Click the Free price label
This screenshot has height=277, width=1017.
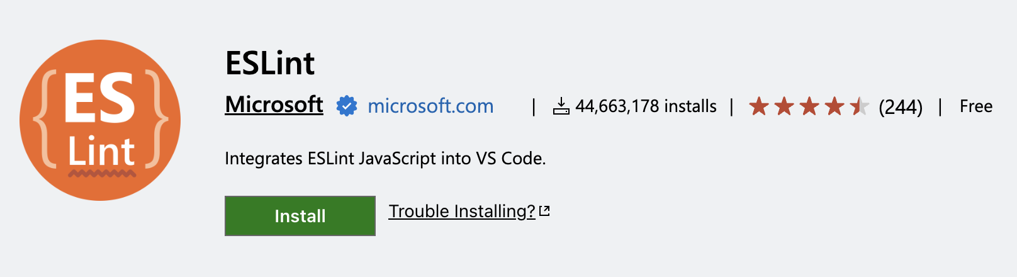pos(976,106)
